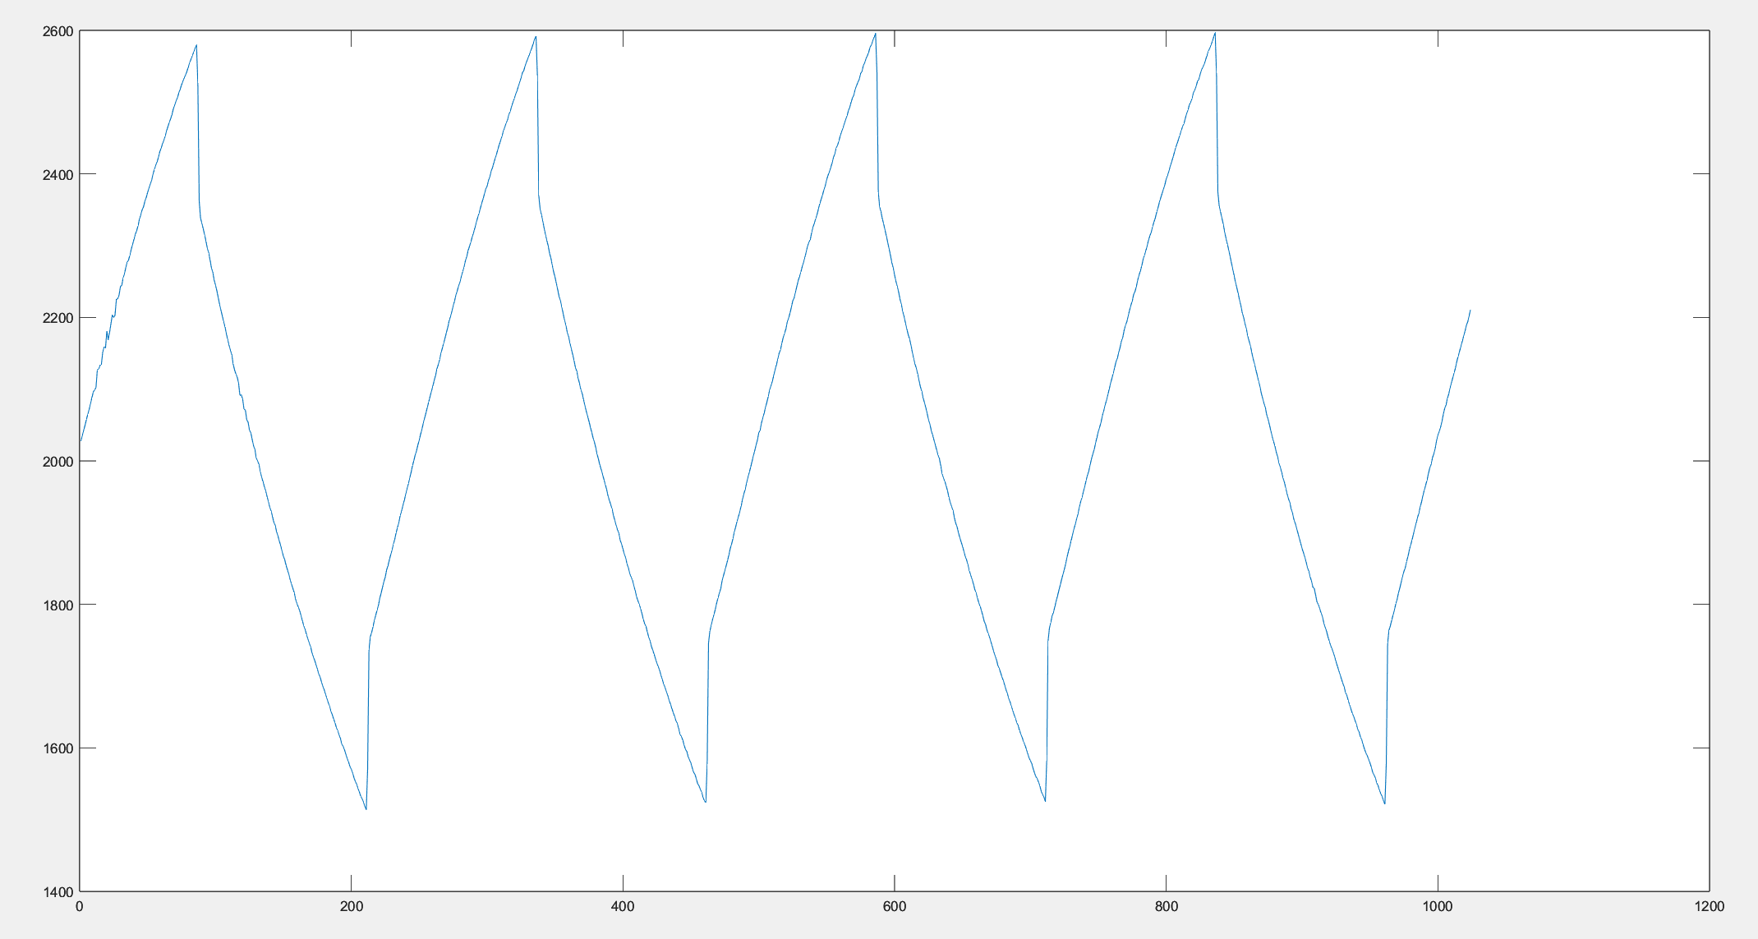Click the last peak of the waveform
Image resolution: width=1758 pixels, height=939 pixels.
[x=1214, y=34]
